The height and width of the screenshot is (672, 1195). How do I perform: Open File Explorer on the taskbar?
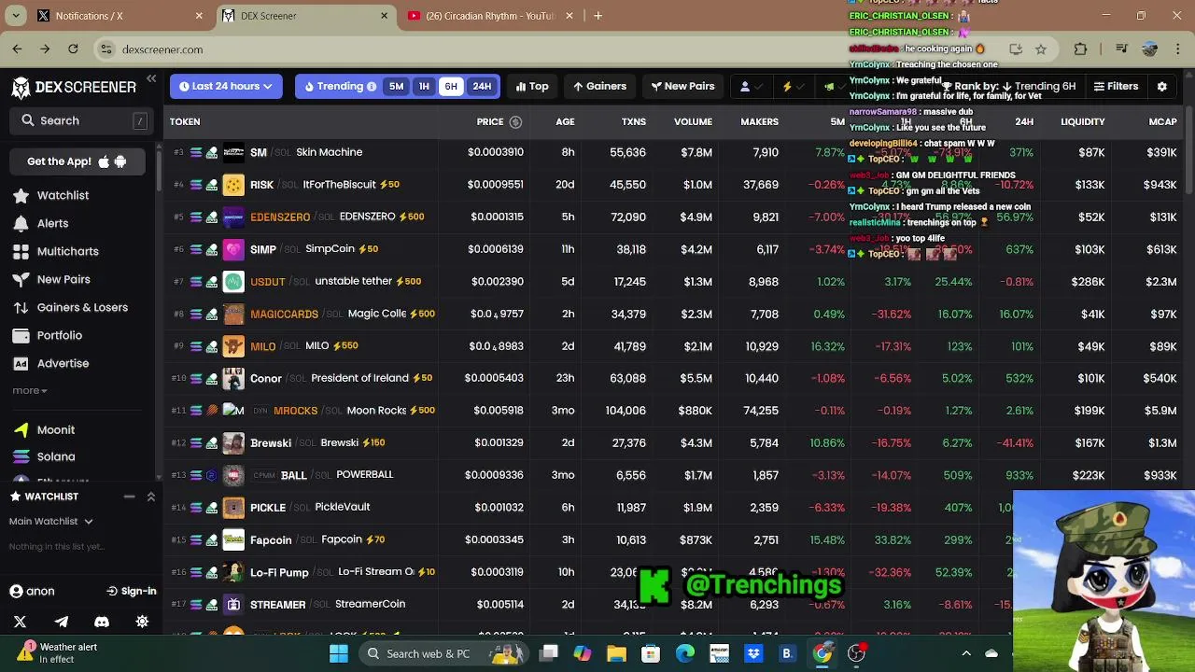pyautogui.click(x=617, y=653)
